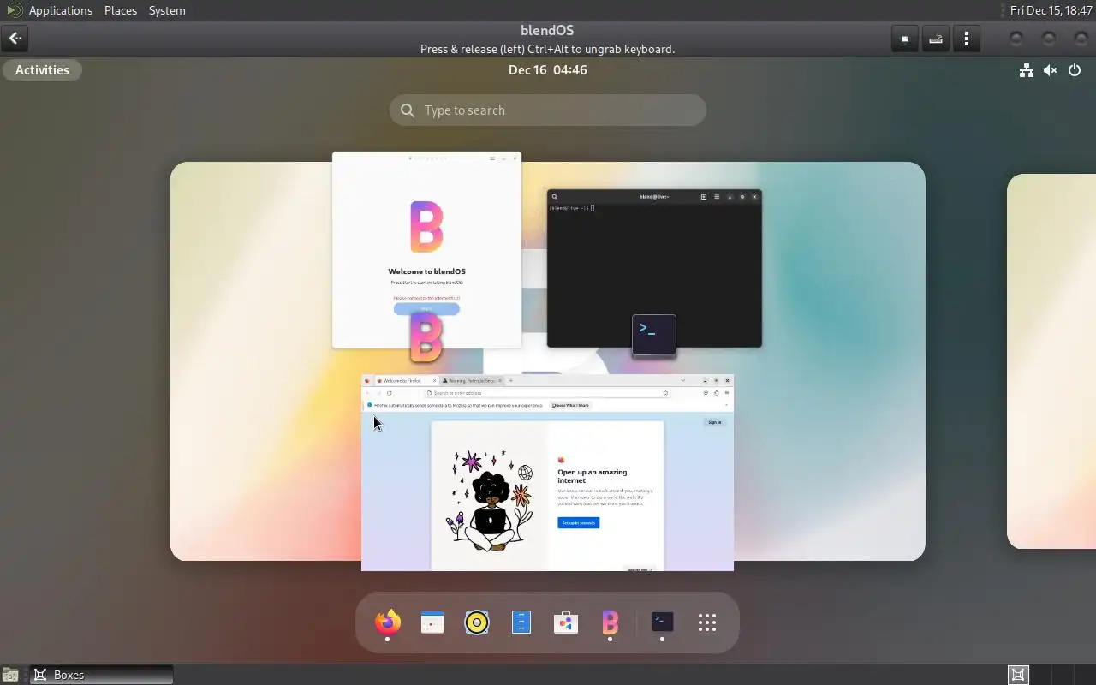Launch the Calendar app from the dock

pos(432,622)
